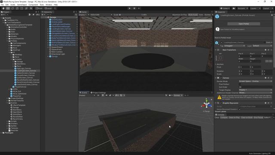The height and width of the screenshot is (155, 275).
Task: Toggle the LoadingScreen_Canvas active checkbox in Inspector
Action: [222, 42]
